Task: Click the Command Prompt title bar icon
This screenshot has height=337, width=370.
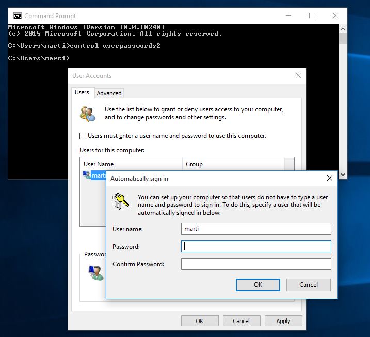Action: click(x=18, y=16)
